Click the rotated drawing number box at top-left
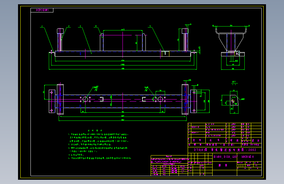 (x=42, y=10)
